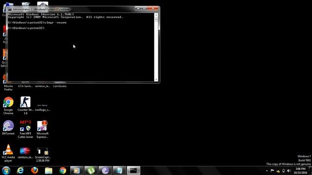
Task: Click the Chrome icon on the taskbar
Action: pos(63,171)
